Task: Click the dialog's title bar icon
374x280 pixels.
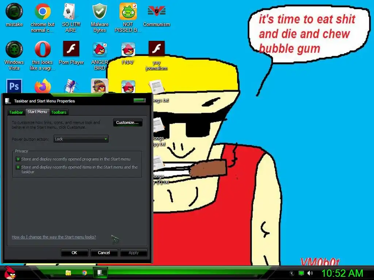Action: (8, 101)
